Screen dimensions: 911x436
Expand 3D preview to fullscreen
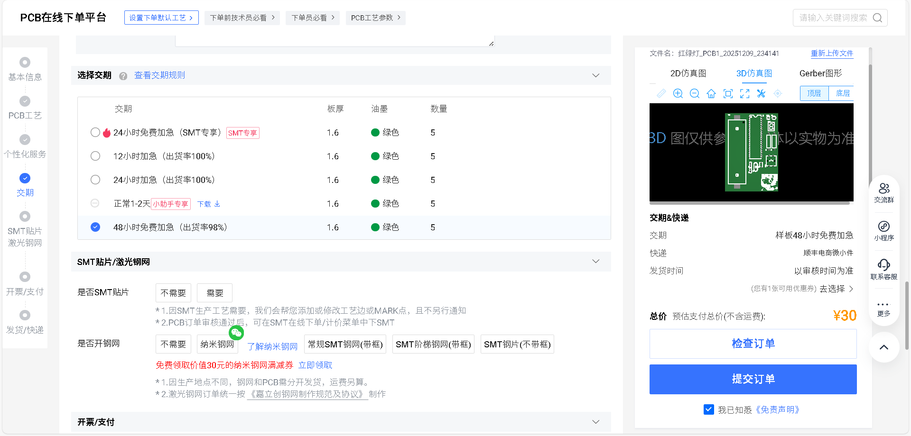pyautogui.click(x=744, y=93)
